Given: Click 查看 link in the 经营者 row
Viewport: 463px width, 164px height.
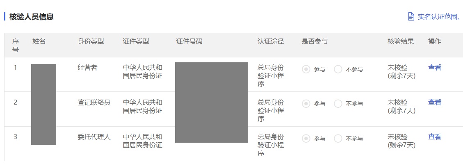Looking at the screenshot, I should point(435,68).
